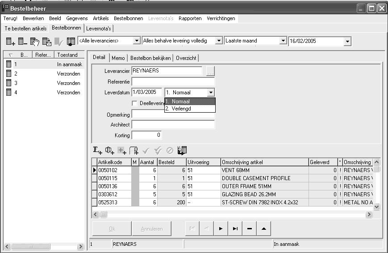Select the In aanmaak order row
The image size is (388, 253).
point(44,64)
